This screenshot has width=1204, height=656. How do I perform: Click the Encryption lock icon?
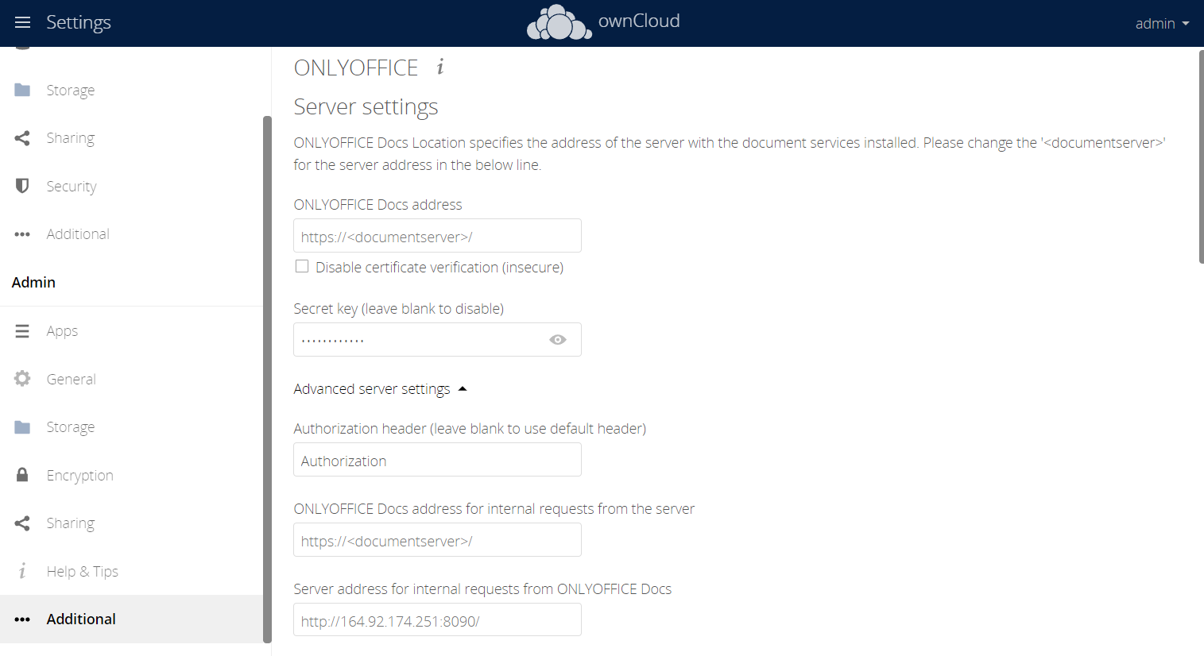tap(22, 475)
